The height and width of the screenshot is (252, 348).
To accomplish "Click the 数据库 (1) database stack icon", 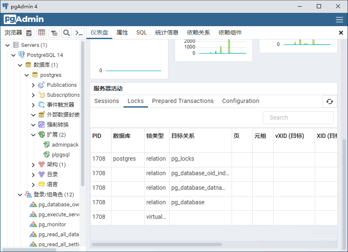I will coord(28,65).
